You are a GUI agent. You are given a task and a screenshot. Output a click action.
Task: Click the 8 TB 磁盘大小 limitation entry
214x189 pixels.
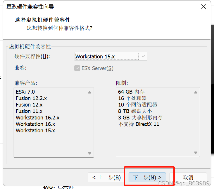(x=135, y=111)
